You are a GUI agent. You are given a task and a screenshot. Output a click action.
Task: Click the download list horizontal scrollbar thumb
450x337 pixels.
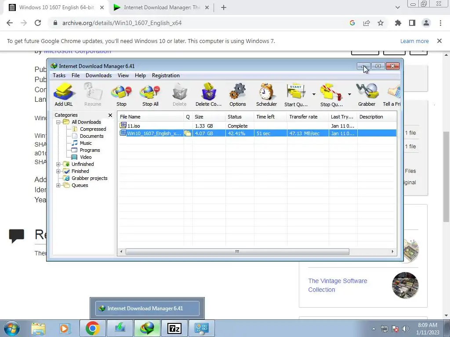tap(237, 251)
